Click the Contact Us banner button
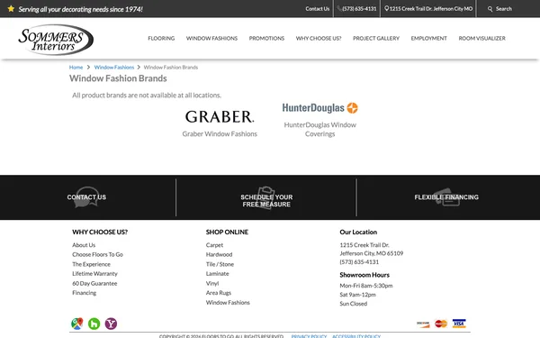This screenshot has width=540, height=338. point(86,197)
